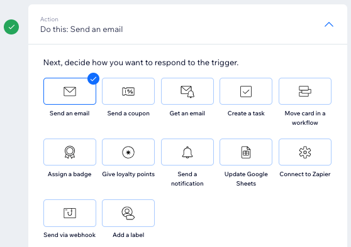This screenshot has height=247, width=351.
Task: Collapse the Action section with chevron
Action: (329, 24)
